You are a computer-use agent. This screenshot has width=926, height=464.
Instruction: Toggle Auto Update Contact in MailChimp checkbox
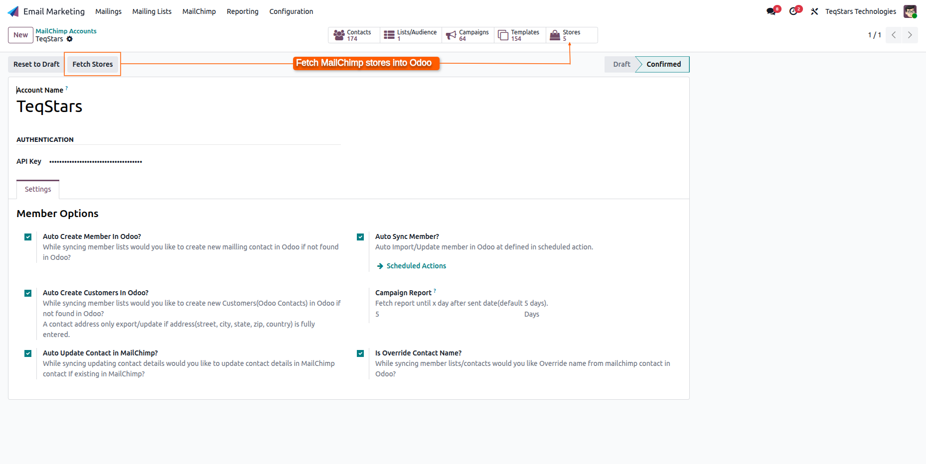28,353
